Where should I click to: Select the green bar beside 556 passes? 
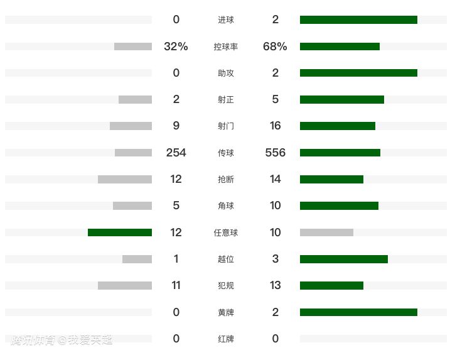click(x=340, y=153)
